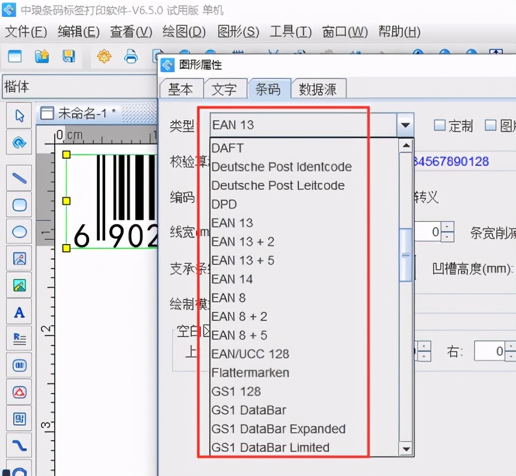Select the Barcode drawing tool
Viewport: 516px width, 476px height.
tap(19, 365)
